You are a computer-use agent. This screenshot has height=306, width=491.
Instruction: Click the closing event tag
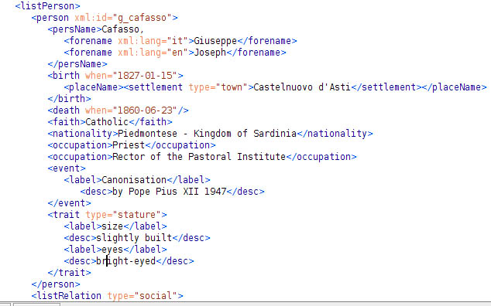(x=69, y=203)
